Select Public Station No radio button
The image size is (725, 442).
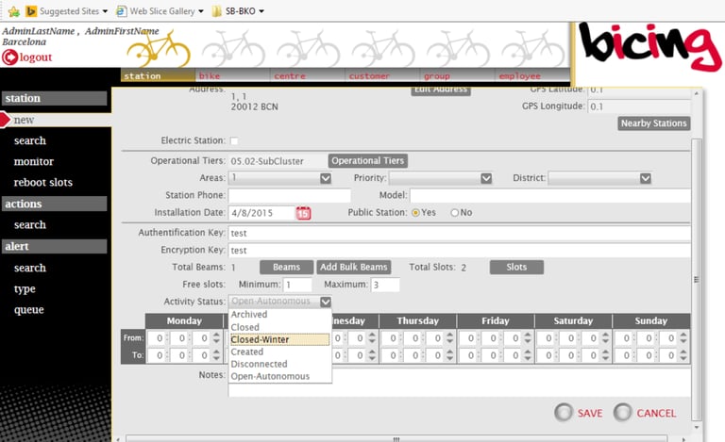(x=454, y=213)
